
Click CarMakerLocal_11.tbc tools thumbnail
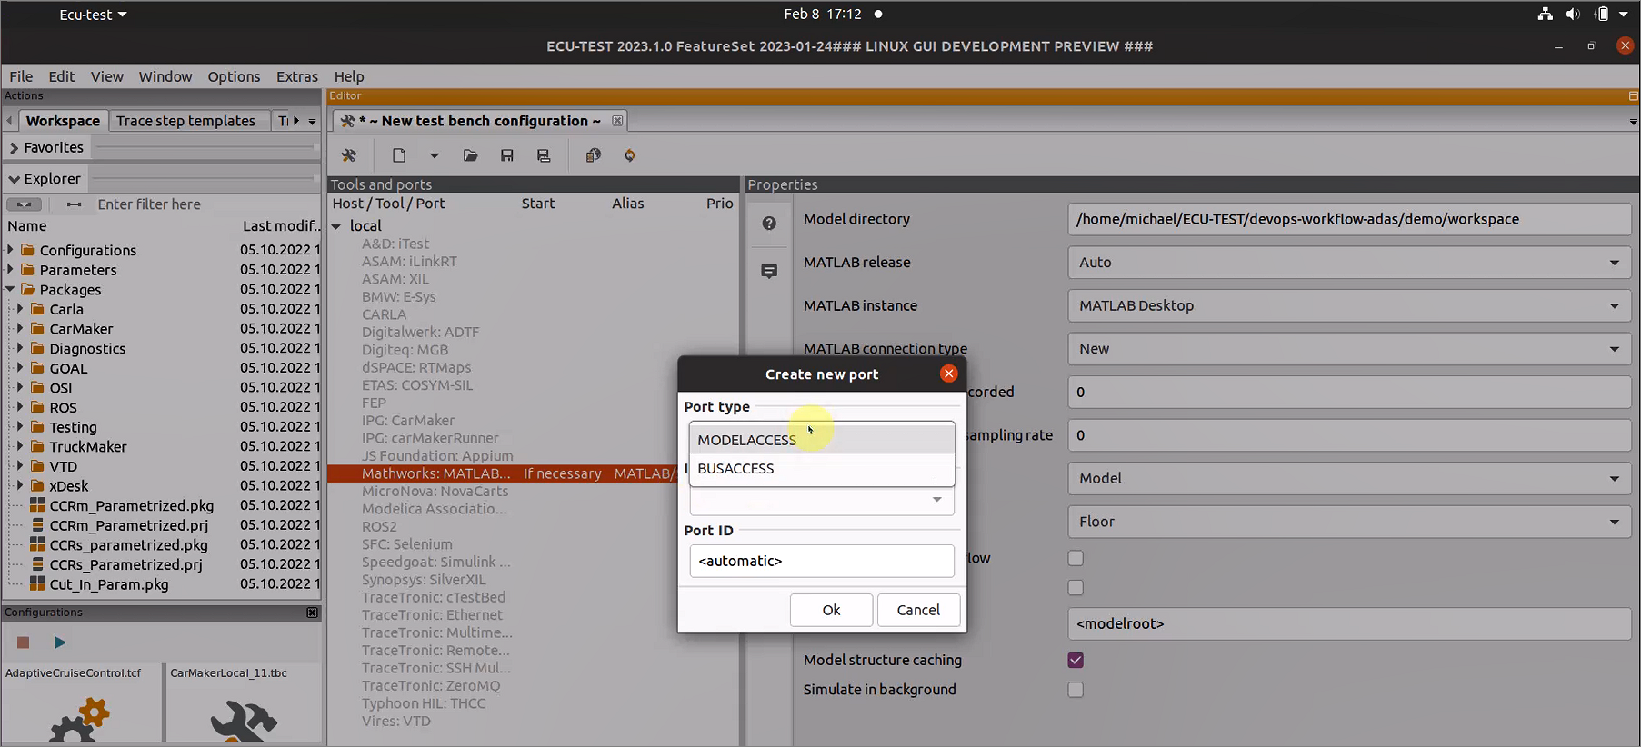point(243,722)
